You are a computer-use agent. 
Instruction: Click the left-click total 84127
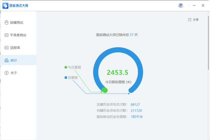click(135, 104)
